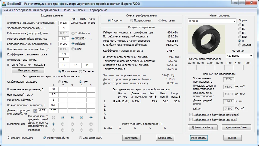Open the Язык menu

(81, 10)
